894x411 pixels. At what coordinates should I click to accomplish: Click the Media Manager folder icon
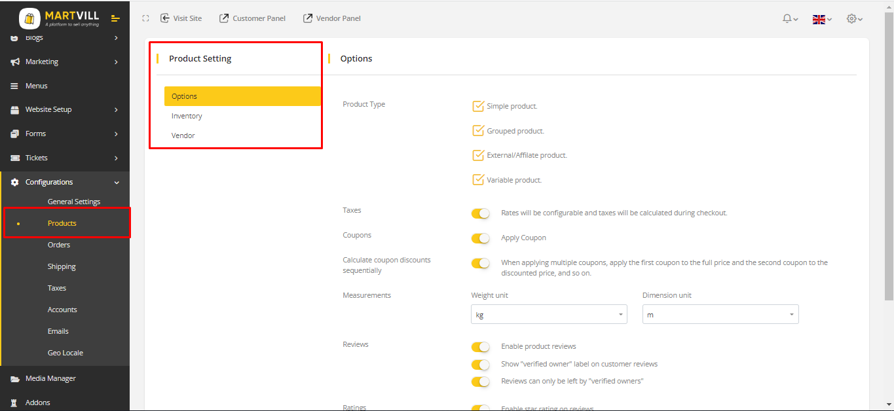(x=14, y=378)
